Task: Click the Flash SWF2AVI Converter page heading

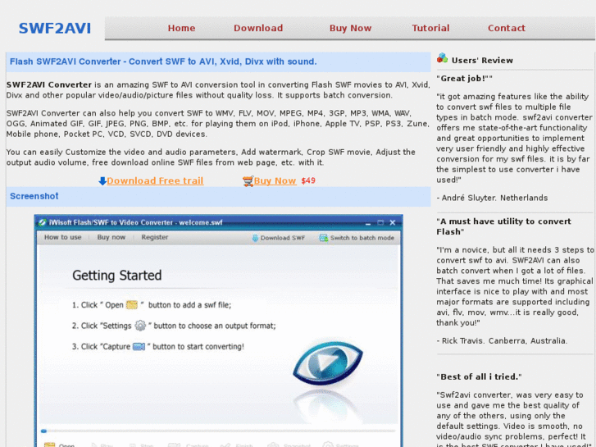Action: [163, 62]
